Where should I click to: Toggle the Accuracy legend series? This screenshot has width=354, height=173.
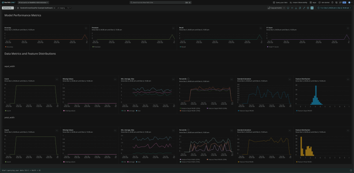tap(8, 47)
